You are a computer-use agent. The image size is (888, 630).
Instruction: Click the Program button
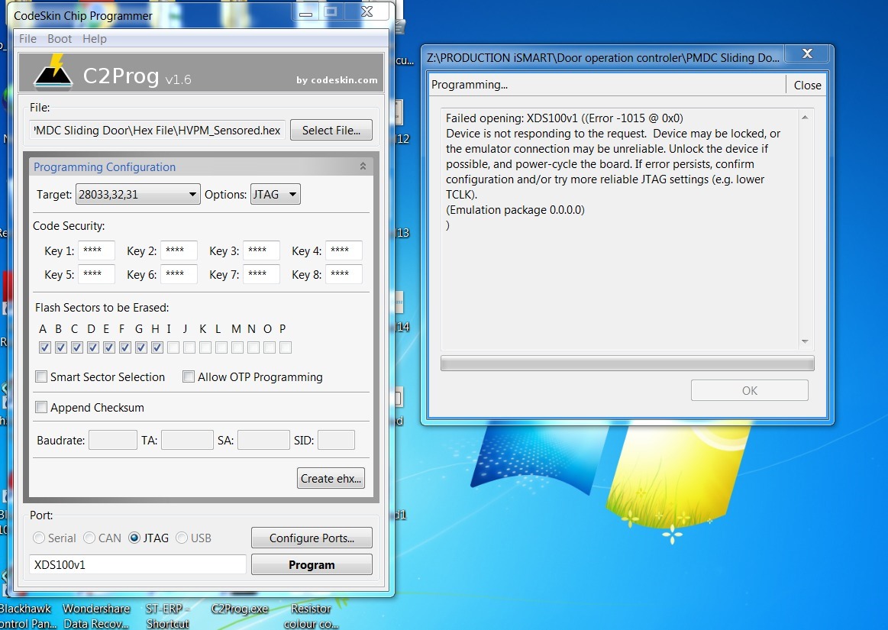click(x=312, y=565)
